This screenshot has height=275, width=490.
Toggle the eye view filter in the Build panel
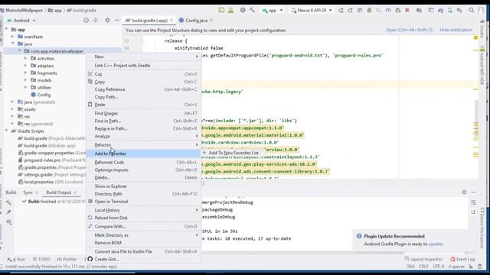(8, 222)
